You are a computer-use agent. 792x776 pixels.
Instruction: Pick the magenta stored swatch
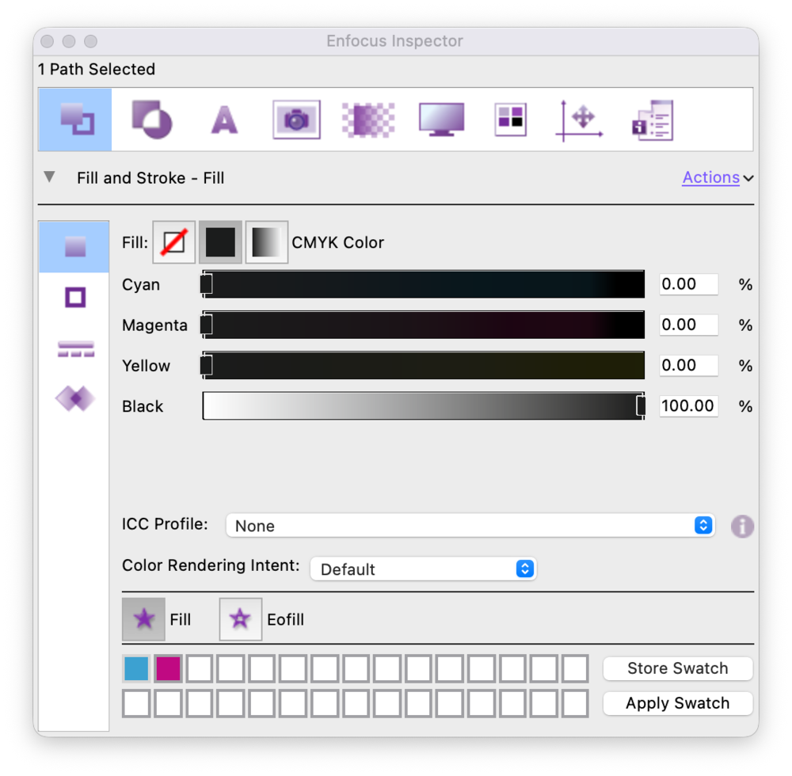(168, 668)
